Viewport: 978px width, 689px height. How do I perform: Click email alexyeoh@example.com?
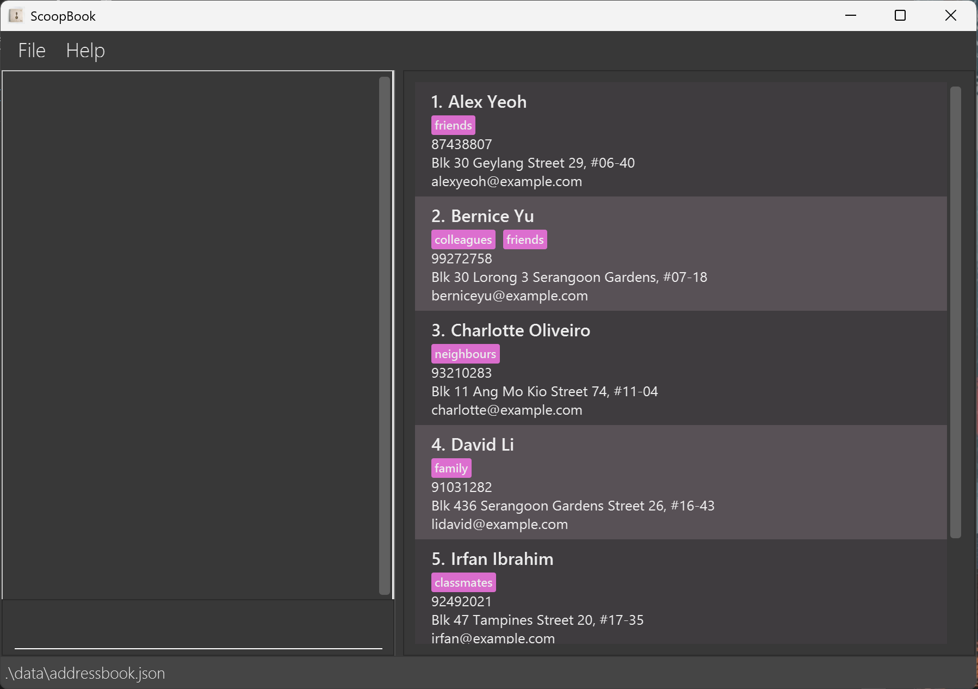tap(506, 181)
